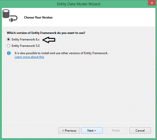157x140 pixels.
Task: Click the database cylinder icon
Action: pyautogui.click(x=6, y=14)
